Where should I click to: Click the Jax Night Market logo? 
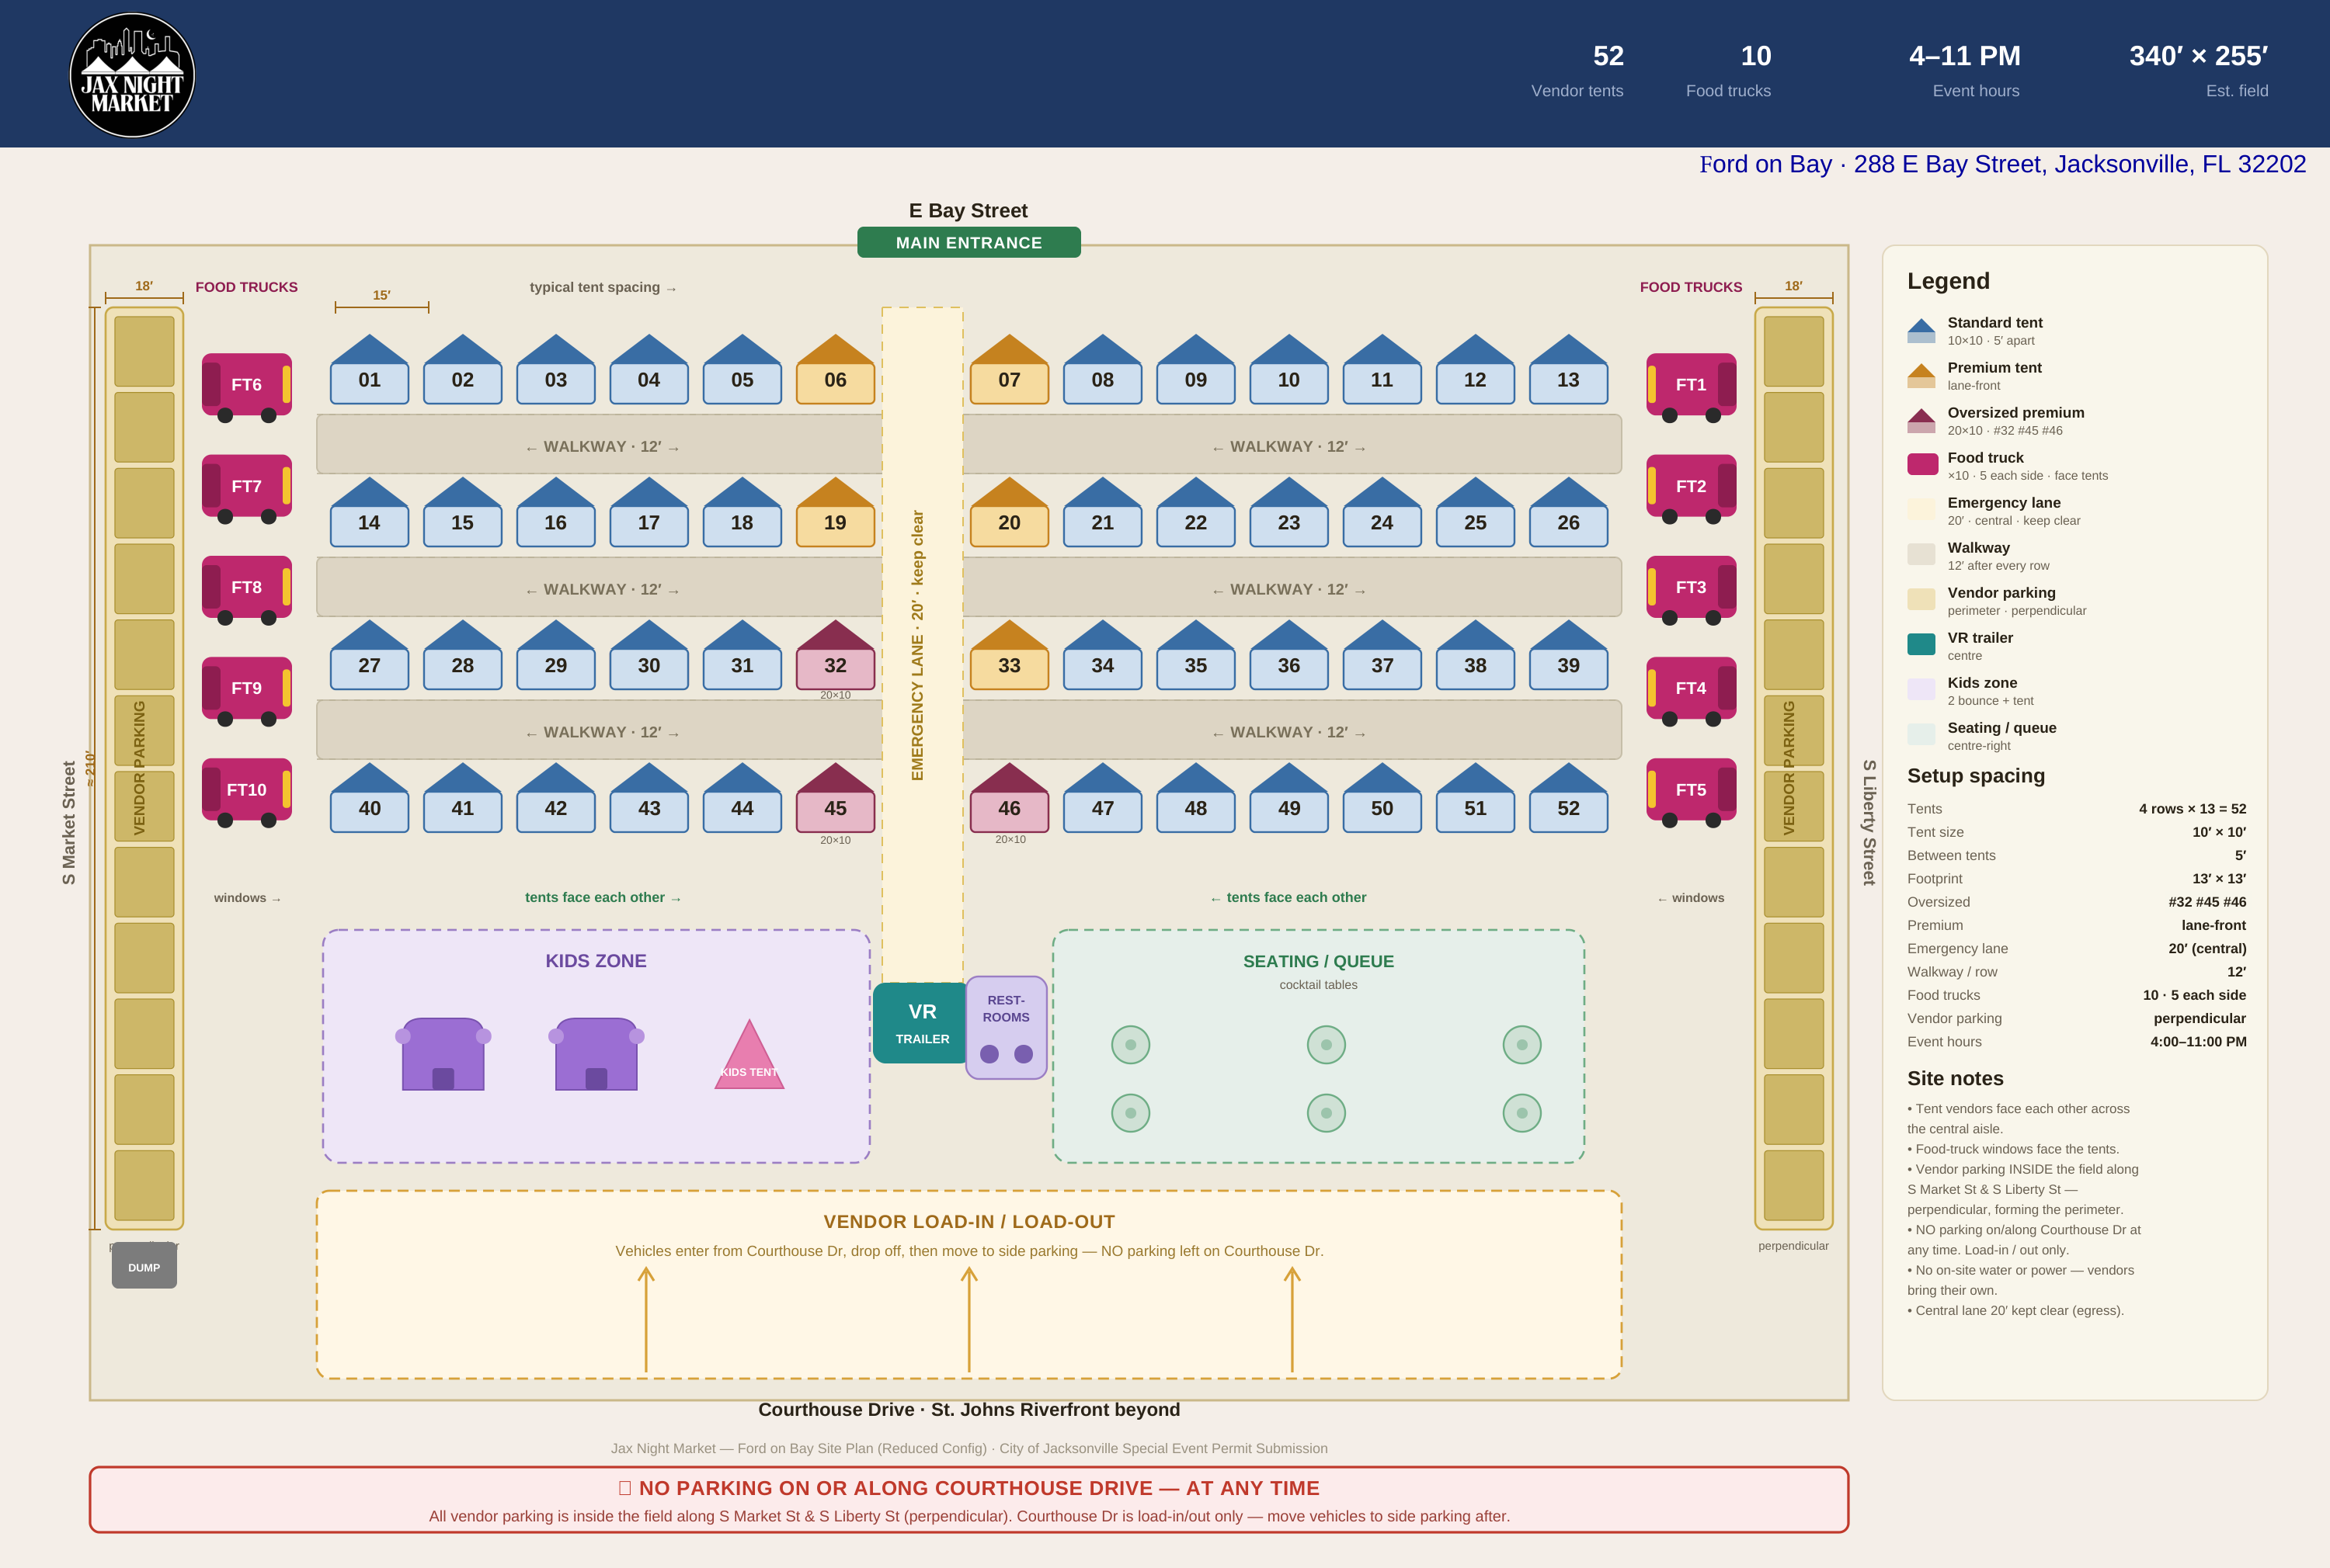132,75
